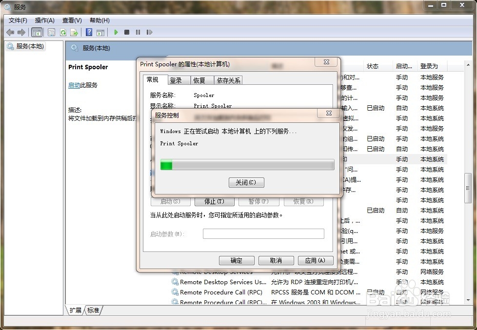This screenshot has height=330, width=477.
Task: Click the Export list toolbar icon
Action: 74,32
